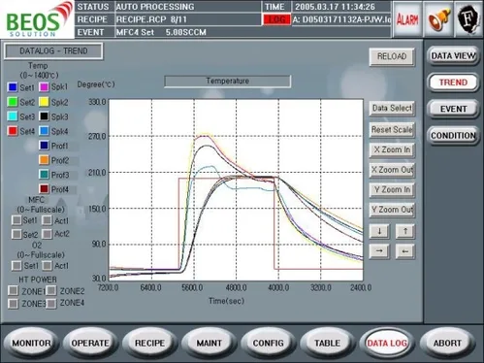Click the left arrow scroll button
484x363 pixels.
(405, 251)
